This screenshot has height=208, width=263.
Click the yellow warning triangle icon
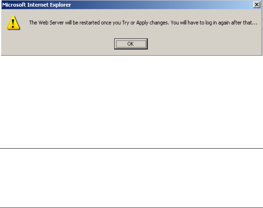tap(13, 23)
